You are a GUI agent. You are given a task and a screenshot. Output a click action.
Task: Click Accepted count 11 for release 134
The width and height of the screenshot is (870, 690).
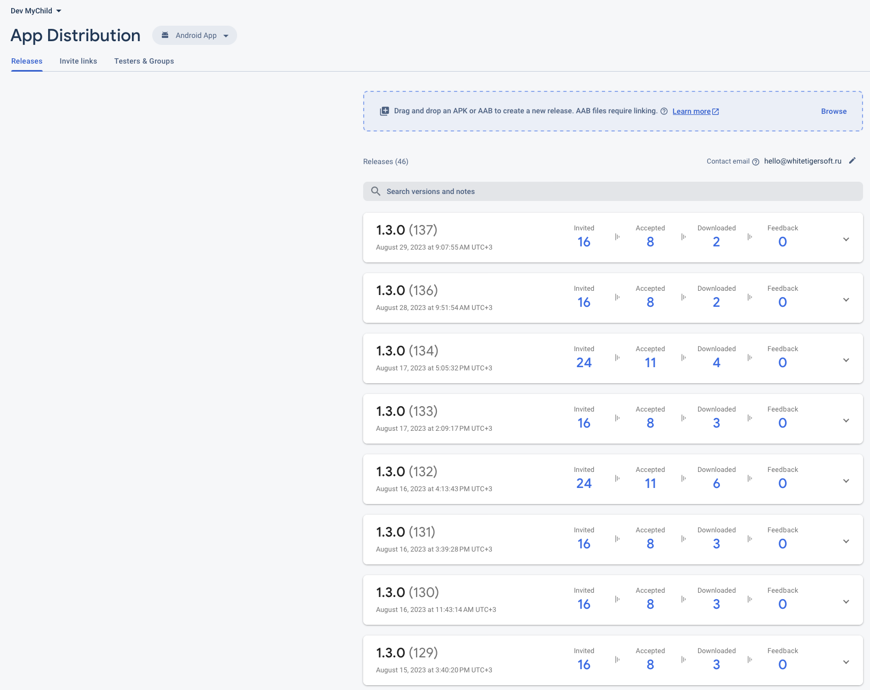(x=650, y=363)
